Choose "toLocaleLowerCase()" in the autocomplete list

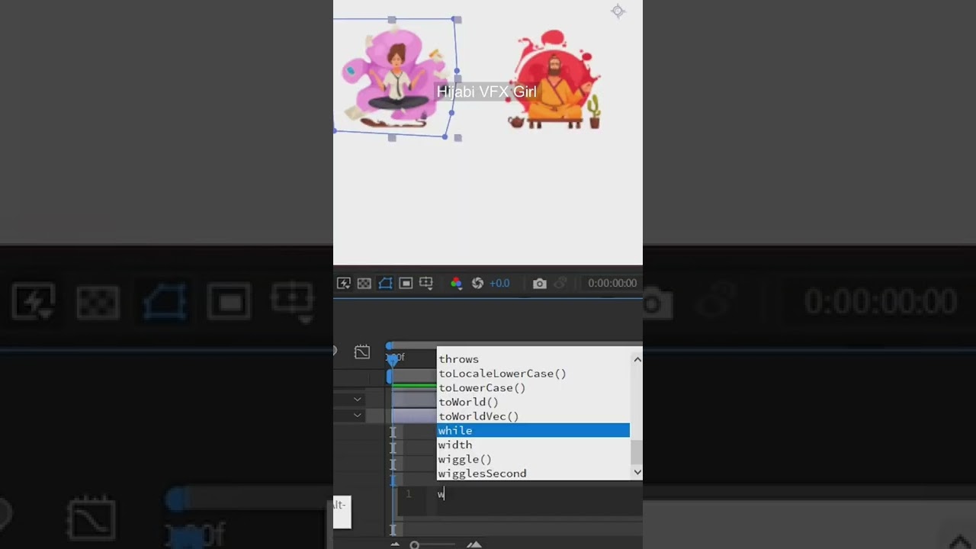[x=502, y=374]
